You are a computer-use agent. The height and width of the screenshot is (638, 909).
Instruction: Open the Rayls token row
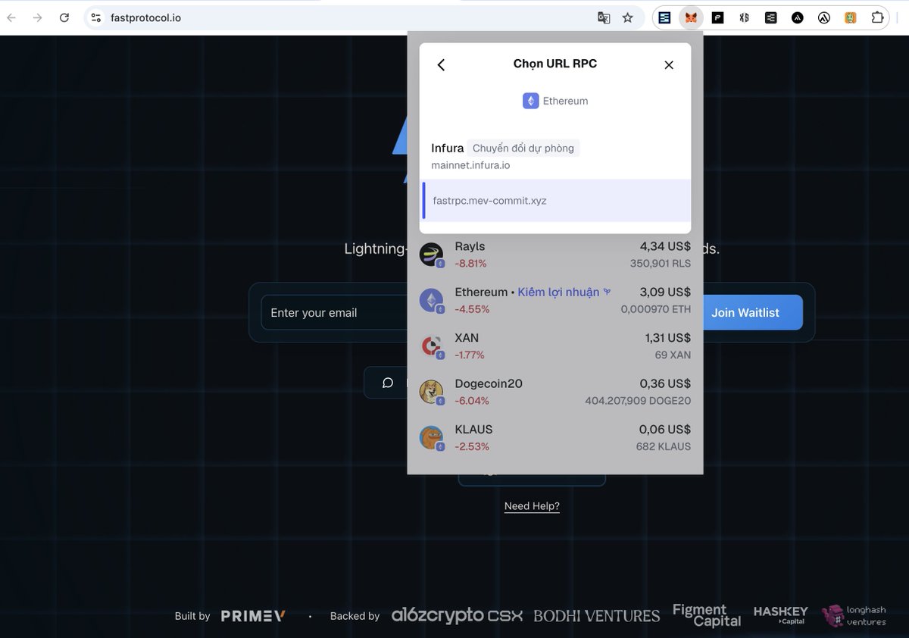click(555, 255)
